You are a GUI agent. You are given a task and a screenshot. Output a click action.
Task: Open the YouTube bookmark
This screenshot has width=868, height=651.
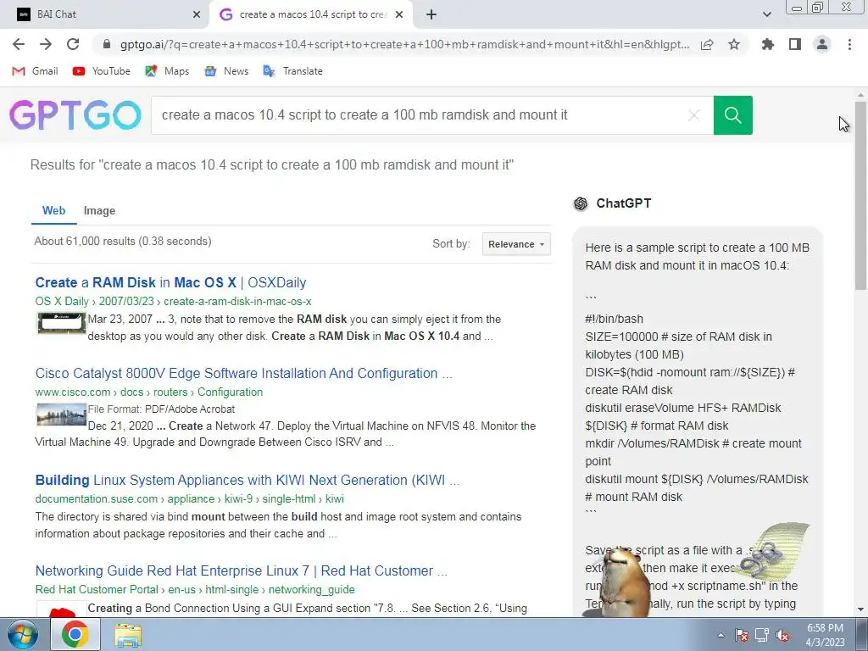coord(102,71)
